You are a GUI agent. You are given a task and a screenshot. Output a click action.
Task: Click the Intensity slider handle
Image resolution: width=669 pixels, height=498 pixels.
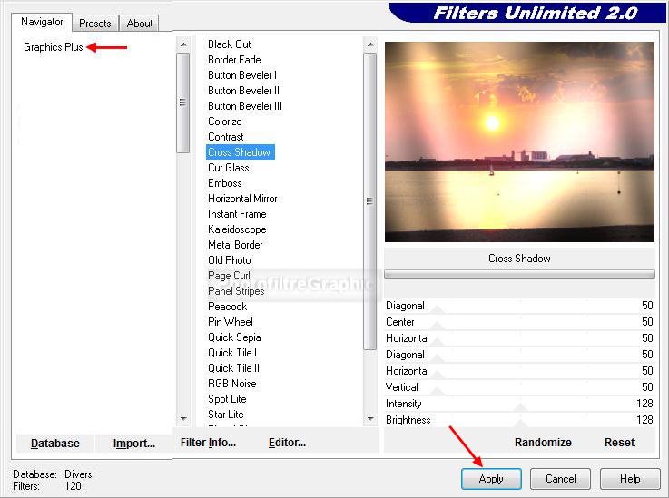coord(520,408)
